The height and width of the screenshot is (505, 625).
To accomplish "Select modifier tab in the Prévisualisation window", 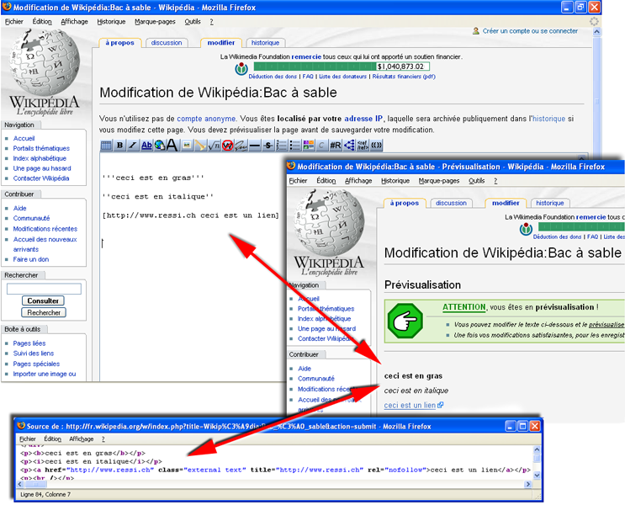I will pyautogui.click(x=506, y=203).
